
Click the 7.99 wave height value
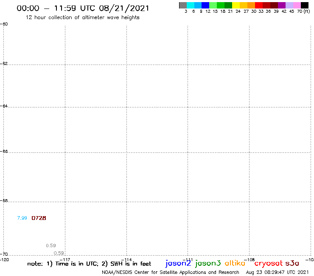coord(22,218)
